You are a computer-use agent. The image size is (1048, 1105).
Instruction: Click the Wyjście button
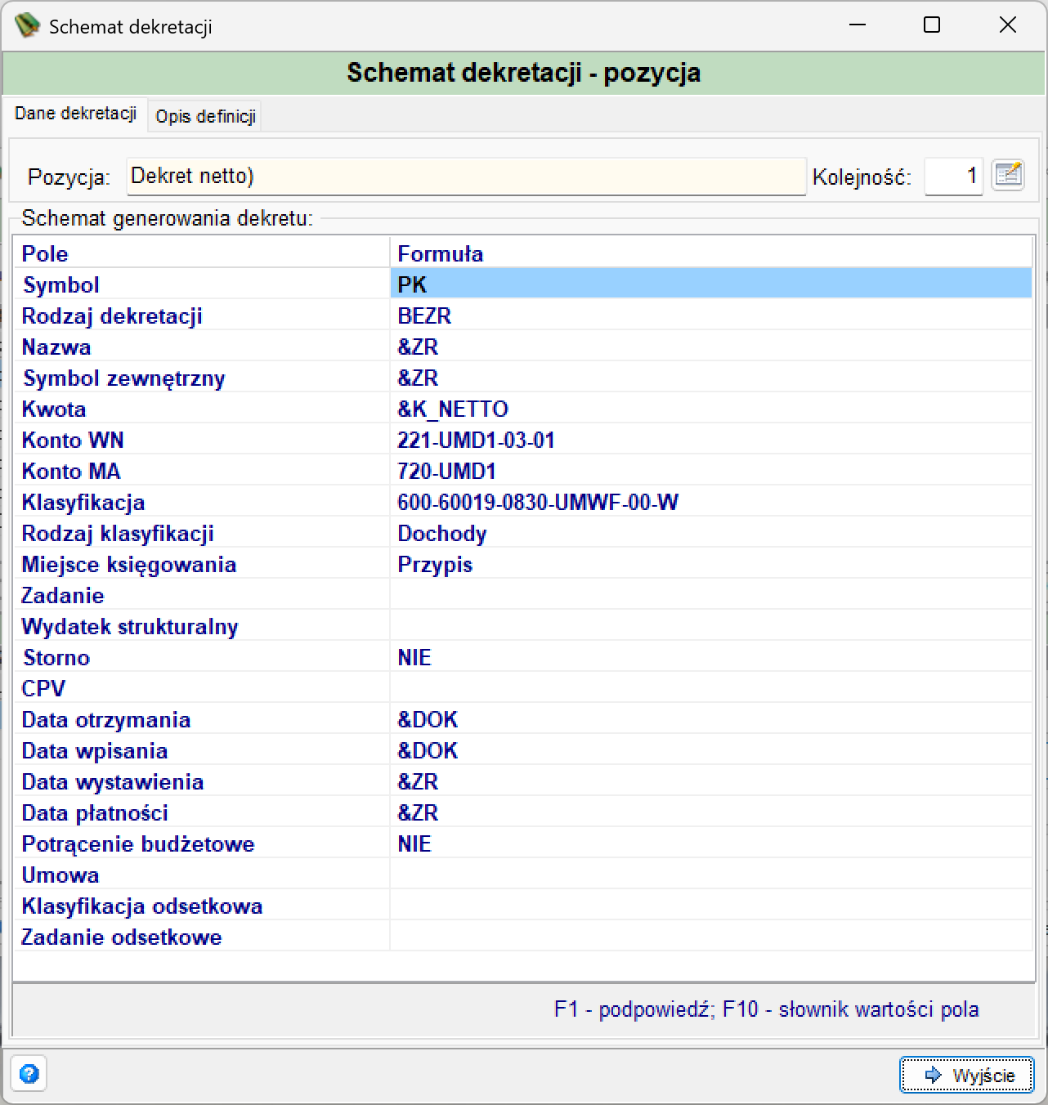point(967,1075)
